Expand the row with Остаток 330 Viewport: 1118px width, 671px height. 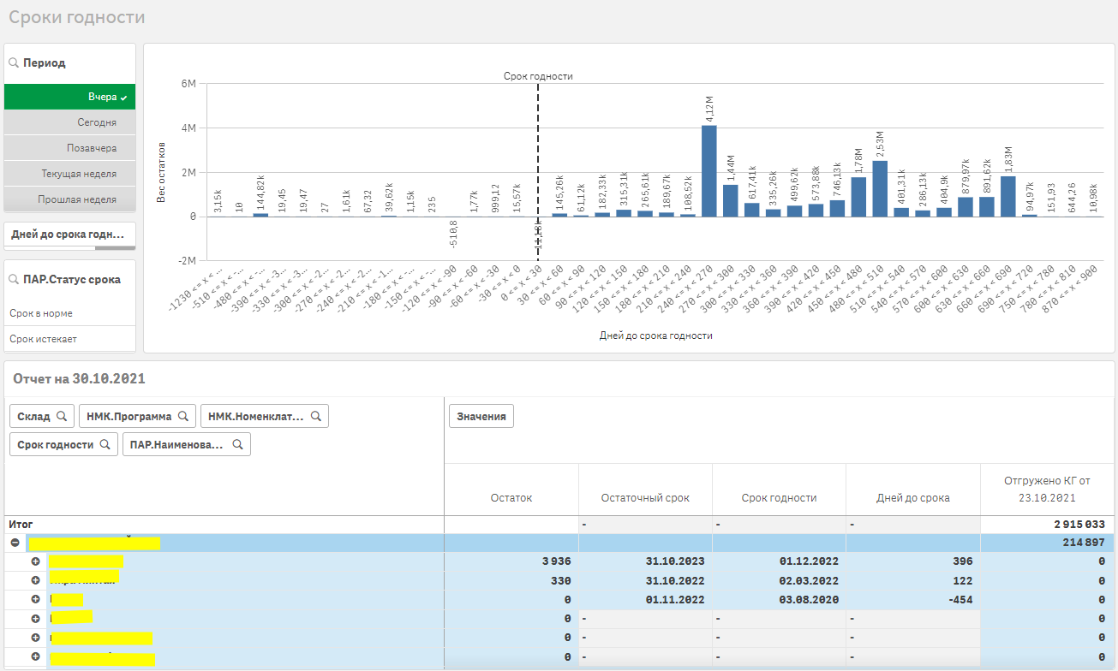coord(35,580)
